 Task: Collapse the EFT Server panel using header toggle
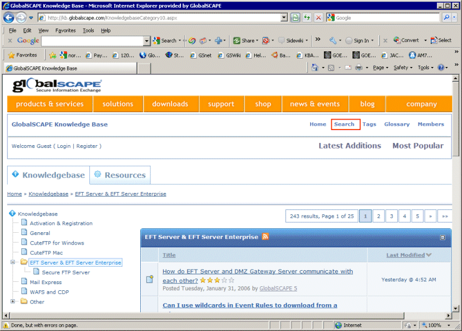click(x=442, y=237)
